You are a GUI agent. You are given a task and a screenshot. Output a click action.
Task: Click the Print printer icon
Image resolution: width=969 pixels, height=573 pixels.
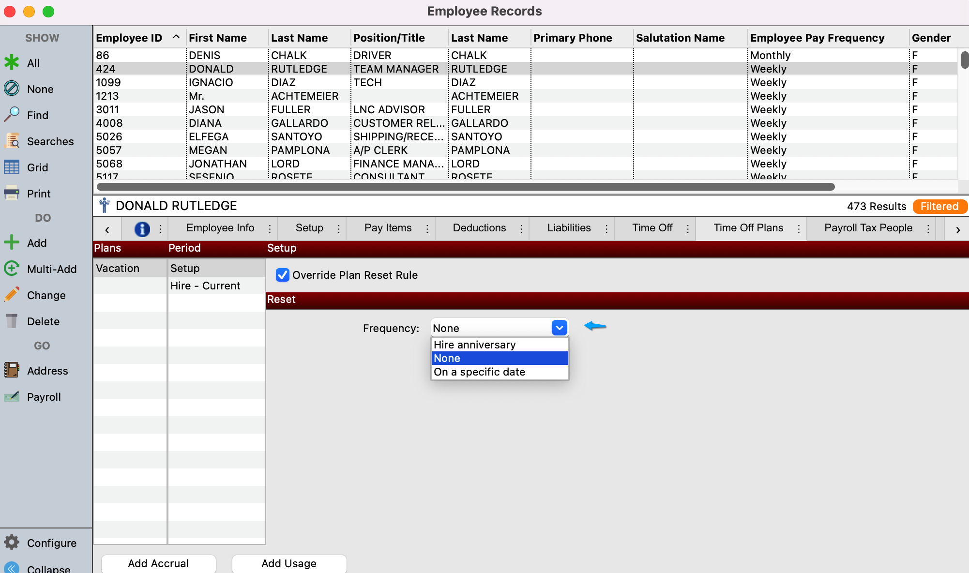point(12,193)
